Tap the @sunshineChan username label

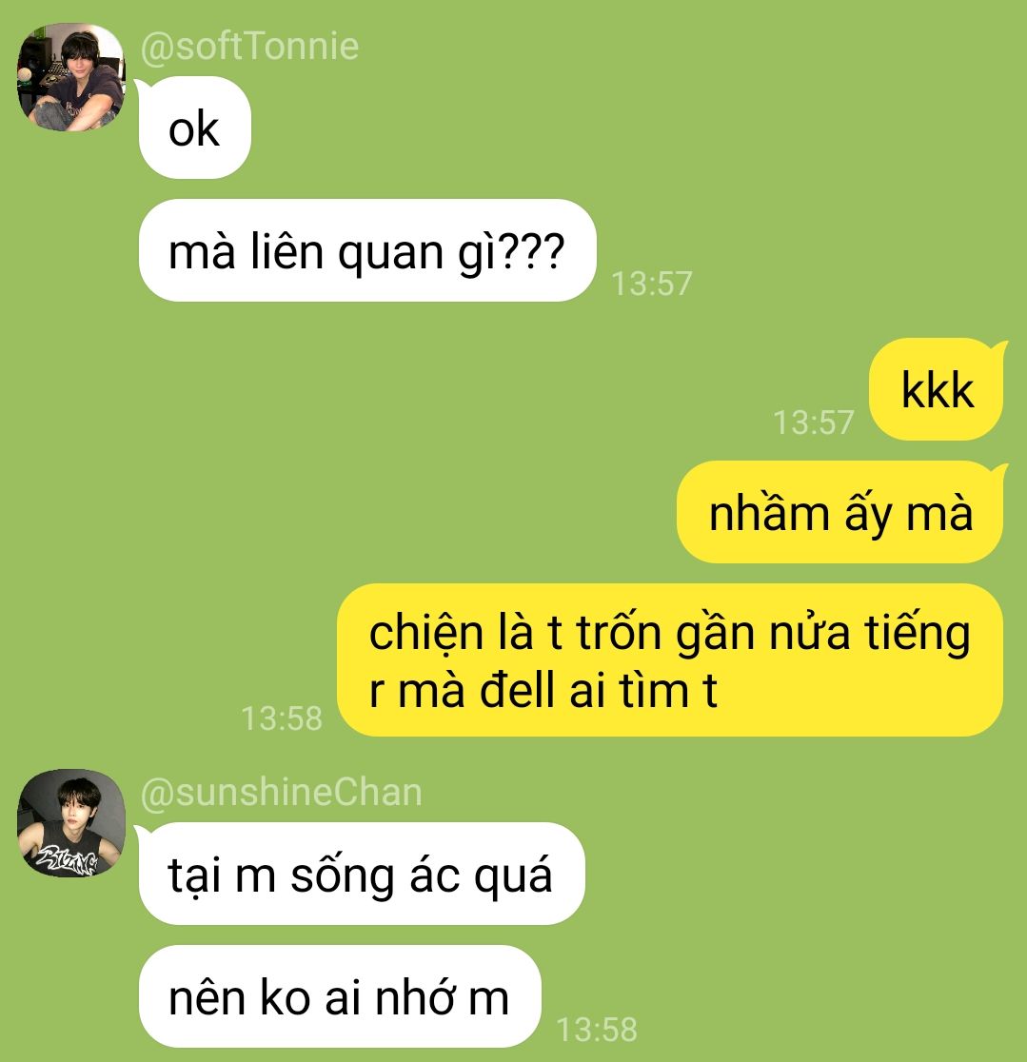[x=281, y=793]
